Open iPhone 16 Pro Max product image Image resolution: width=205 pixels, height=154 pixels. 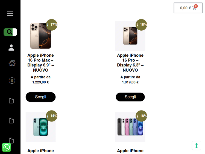point(40,36)
